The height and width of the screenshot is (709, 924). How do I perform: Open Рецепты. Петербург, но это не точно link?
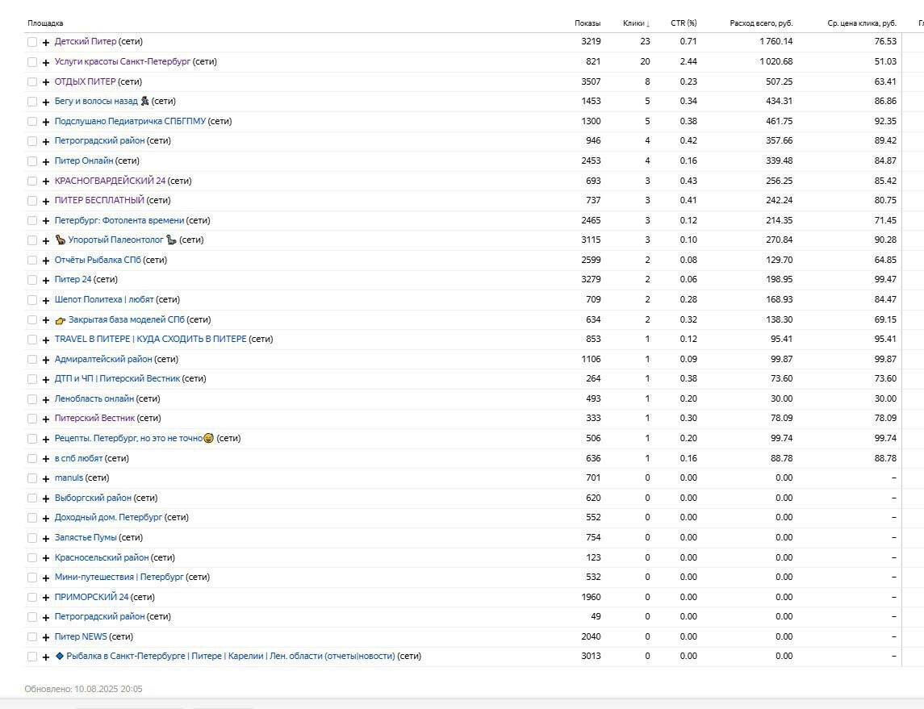[128, 437]
